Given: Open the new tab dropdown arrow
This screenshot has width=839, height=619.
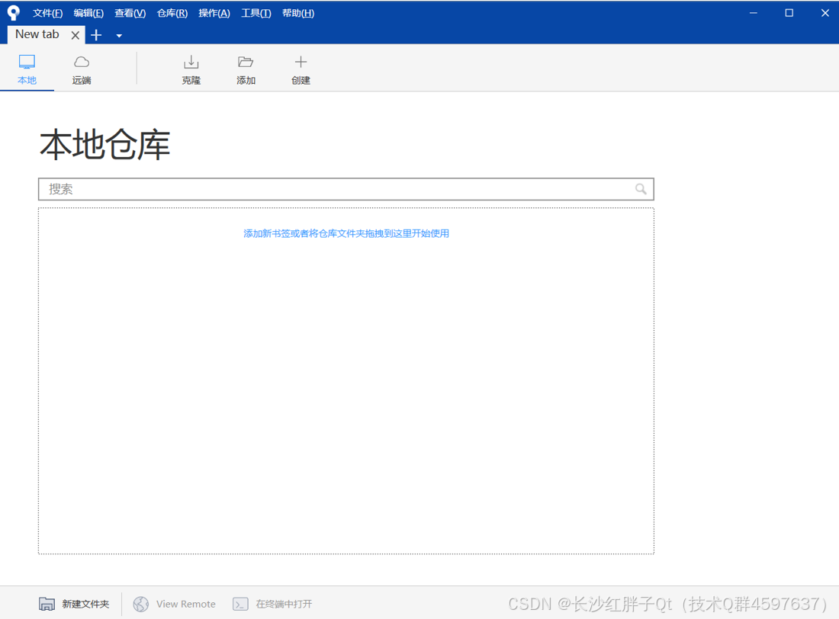Looking at the screenshot, I should (118, 35).
